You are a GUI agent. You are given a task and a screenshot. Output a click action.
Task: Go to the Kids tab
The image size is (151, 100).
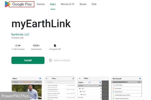click(x=94, y=4)
